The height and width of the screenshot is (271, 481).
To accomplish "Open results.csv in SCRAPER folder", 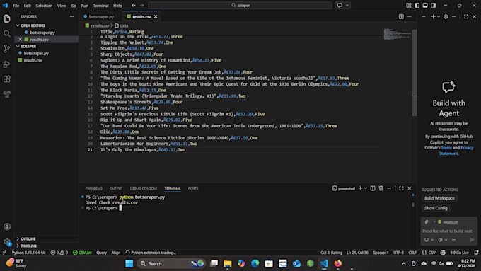I will [x=33, y=60].
